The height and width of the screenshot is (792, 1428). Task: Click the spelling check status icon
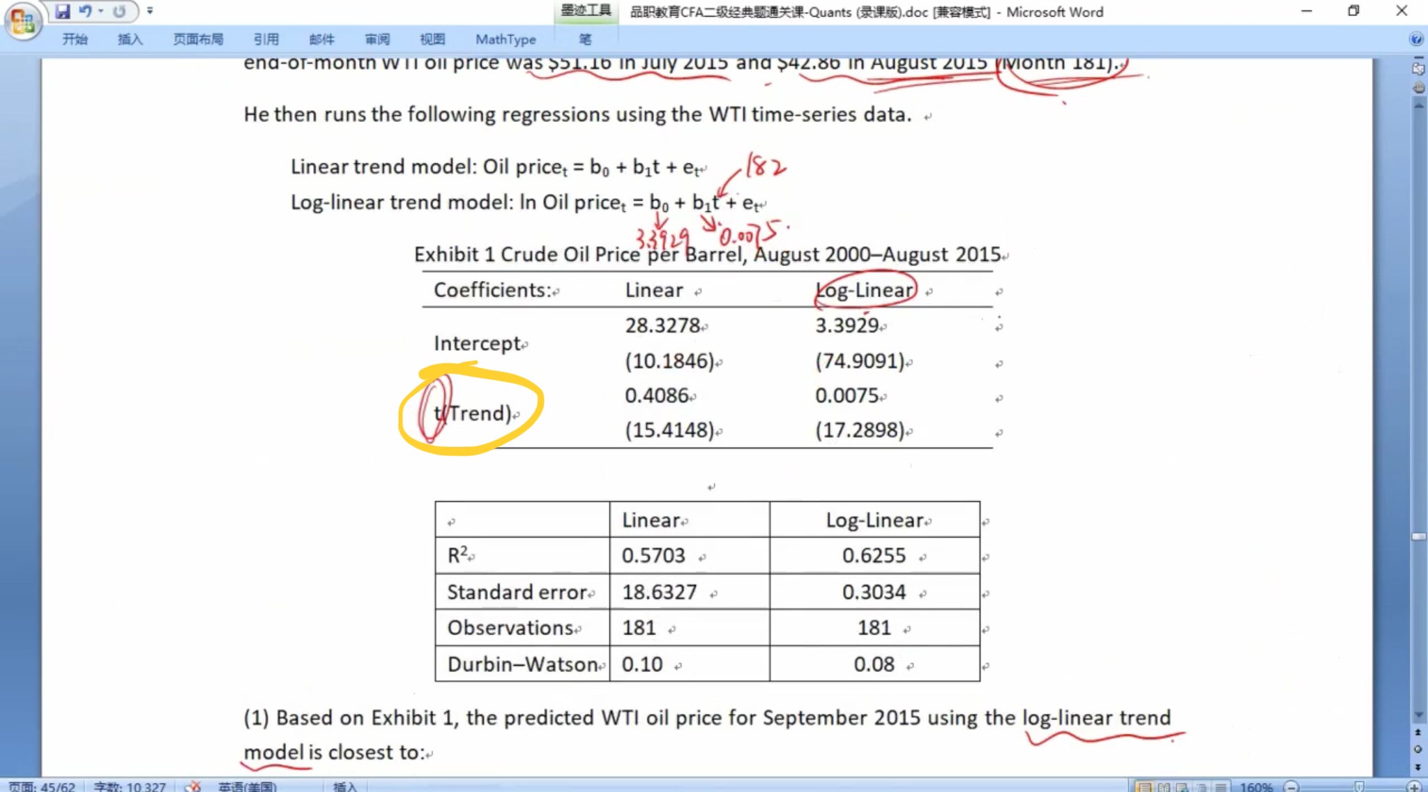(x=192, y=786)
